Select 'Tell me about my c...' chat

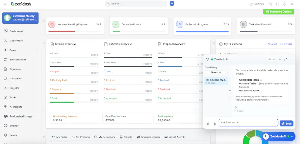coord(216,81)
